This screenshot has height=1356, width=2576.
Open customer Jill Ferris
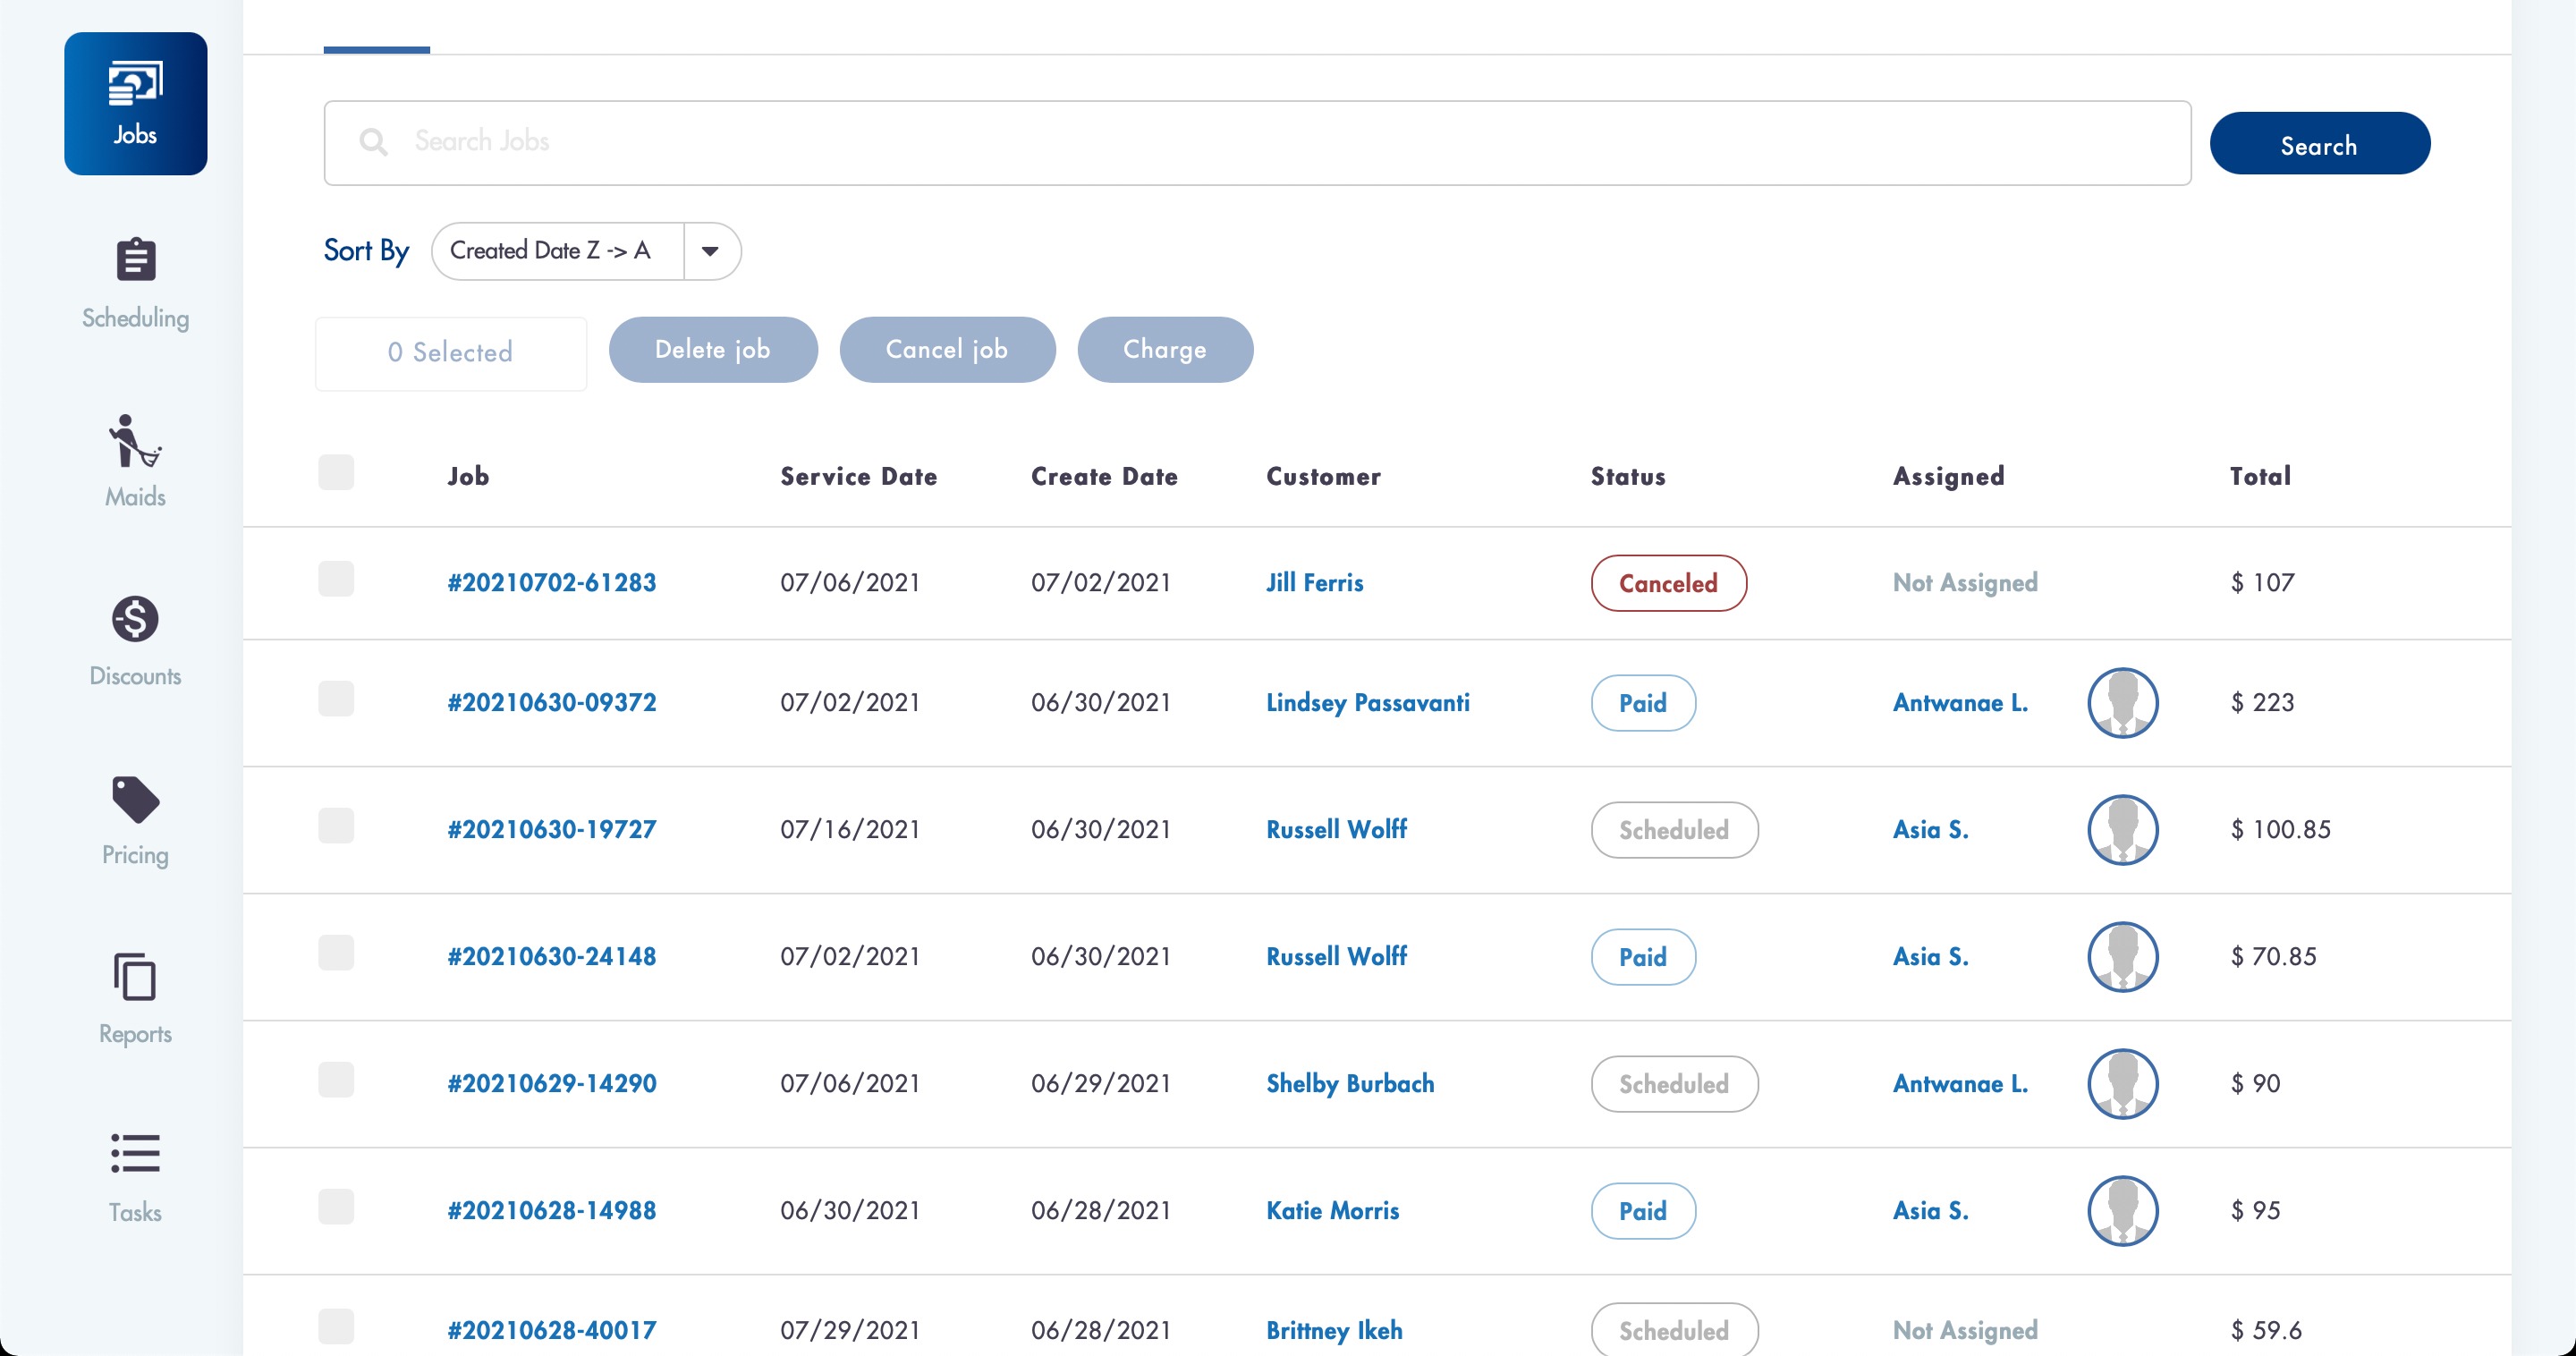tap(1314, 582)
